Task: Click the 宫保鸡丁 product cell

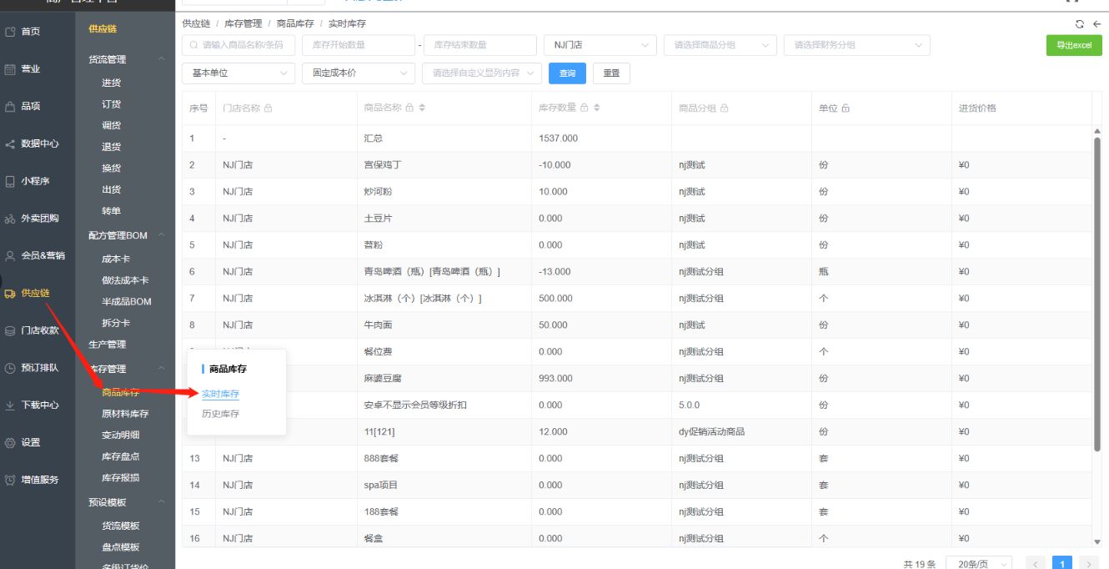Action: click(x=443, y=165)
